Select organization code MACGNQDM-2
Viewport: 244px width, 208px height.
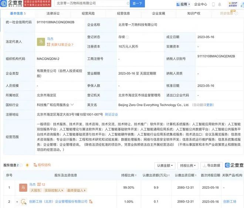pos(48,59)
